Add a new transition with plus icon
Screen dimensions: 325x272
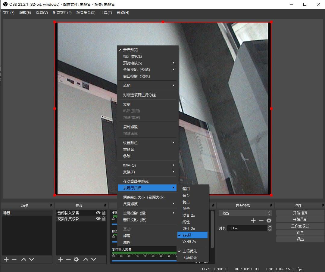pyautogui.click(x=253, y=221)
